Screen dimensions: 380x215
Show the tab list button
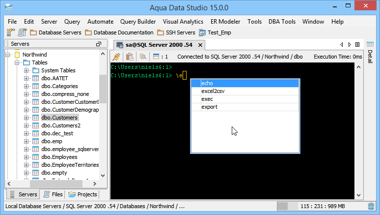click(356, 44)
